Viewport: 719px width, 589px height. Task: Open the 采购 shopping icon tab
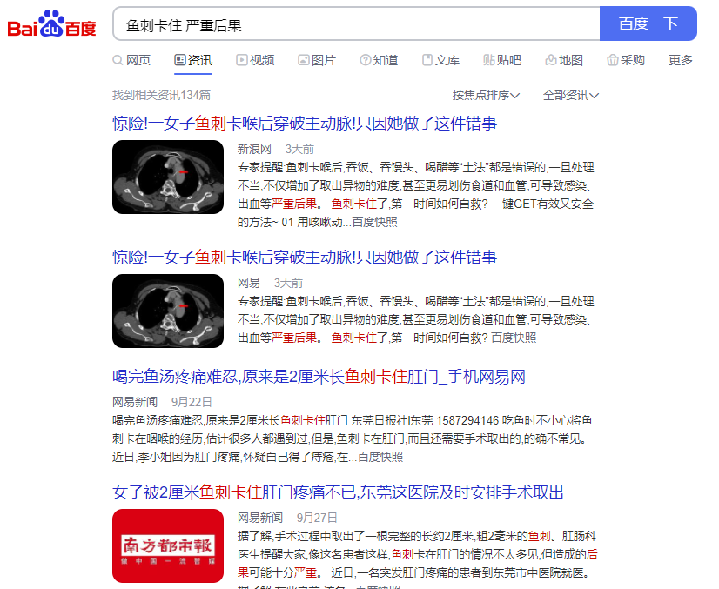(x=612, y=60)
